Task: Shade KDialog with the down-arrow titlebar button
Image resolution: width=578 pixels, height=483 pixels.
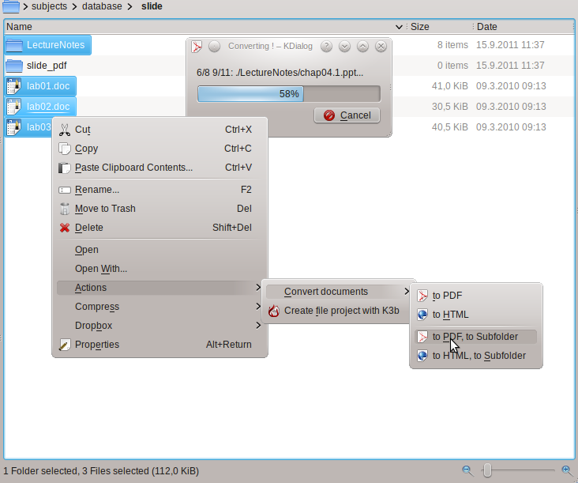Action: point(344,46)
